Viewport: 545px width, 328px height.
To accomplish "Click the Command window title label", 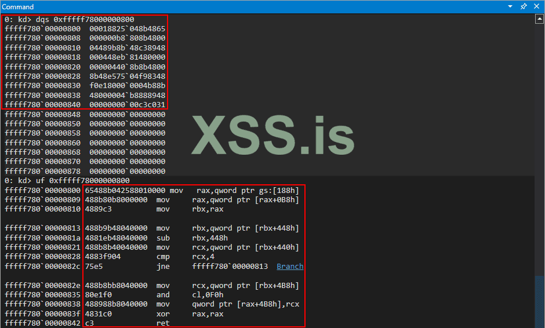I will pos(18,6).
